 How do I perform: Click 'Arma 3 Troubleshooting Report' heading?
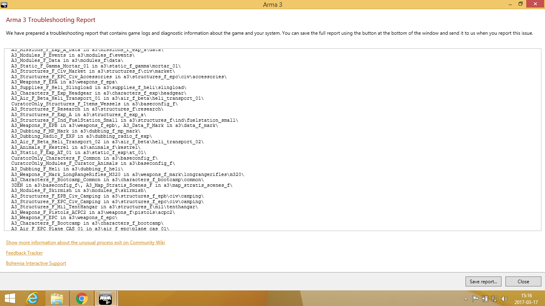coord(51,20)
